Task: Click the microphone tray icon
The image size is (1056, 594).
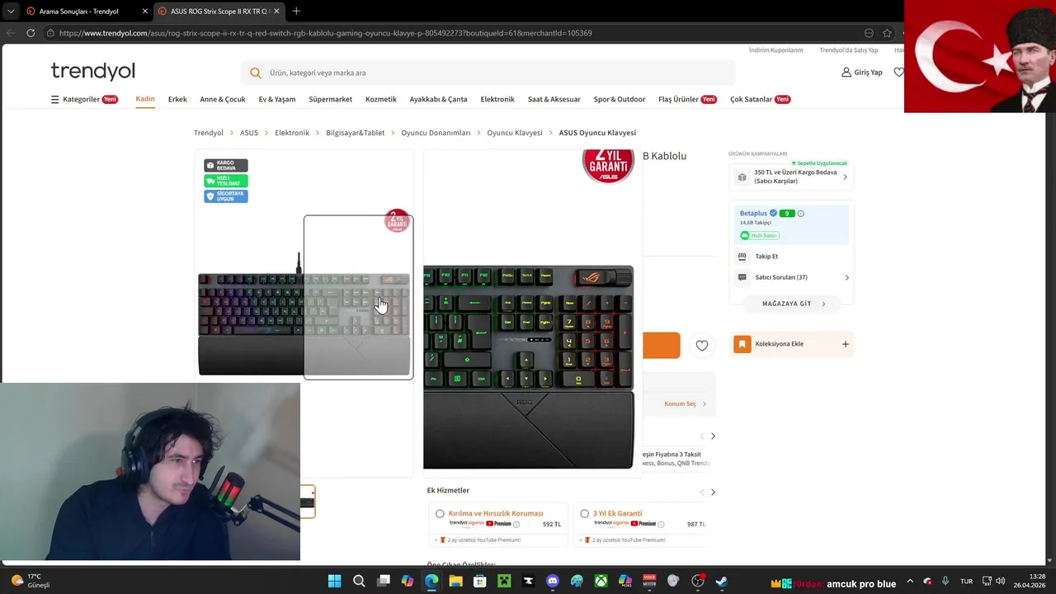Action: 945,582
